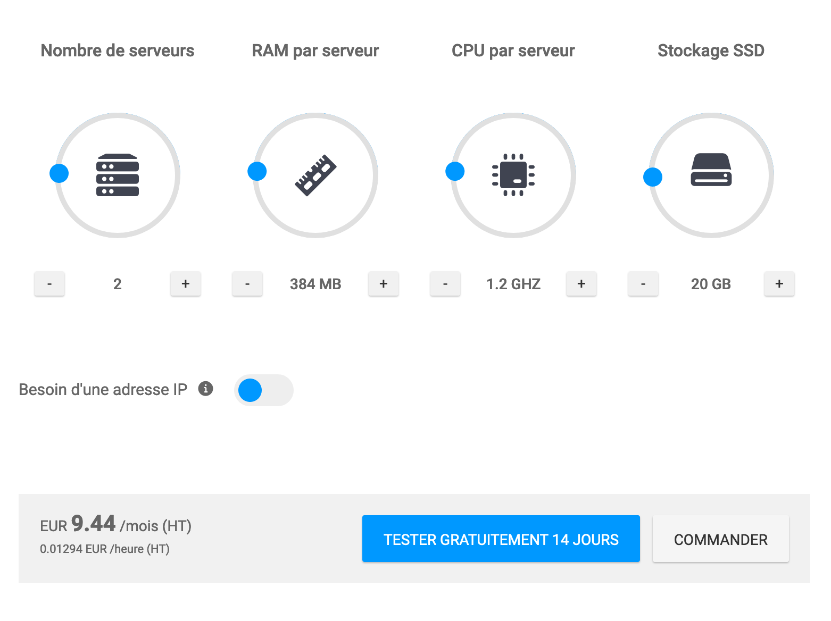Image resolution: width=831 pixels, height=621 pixels.
Task: Increase RAM per server with plus
Action: click(x=384, y=284)
